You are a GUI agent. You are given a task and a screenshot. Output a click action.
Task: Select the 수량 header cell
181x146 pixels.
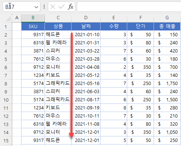[113, 26]
